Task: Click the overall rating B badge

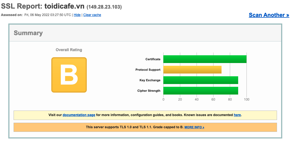Action: click(x=69, y=75)
